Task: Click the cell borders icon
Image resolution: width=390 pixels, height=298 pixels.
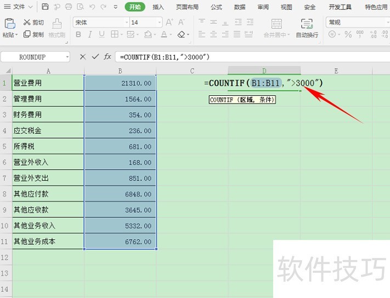Action: pos(115,35)
